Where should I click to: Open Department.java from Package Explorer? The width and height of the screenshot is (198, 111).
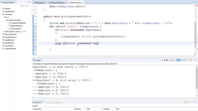click(x=16, y=26)
